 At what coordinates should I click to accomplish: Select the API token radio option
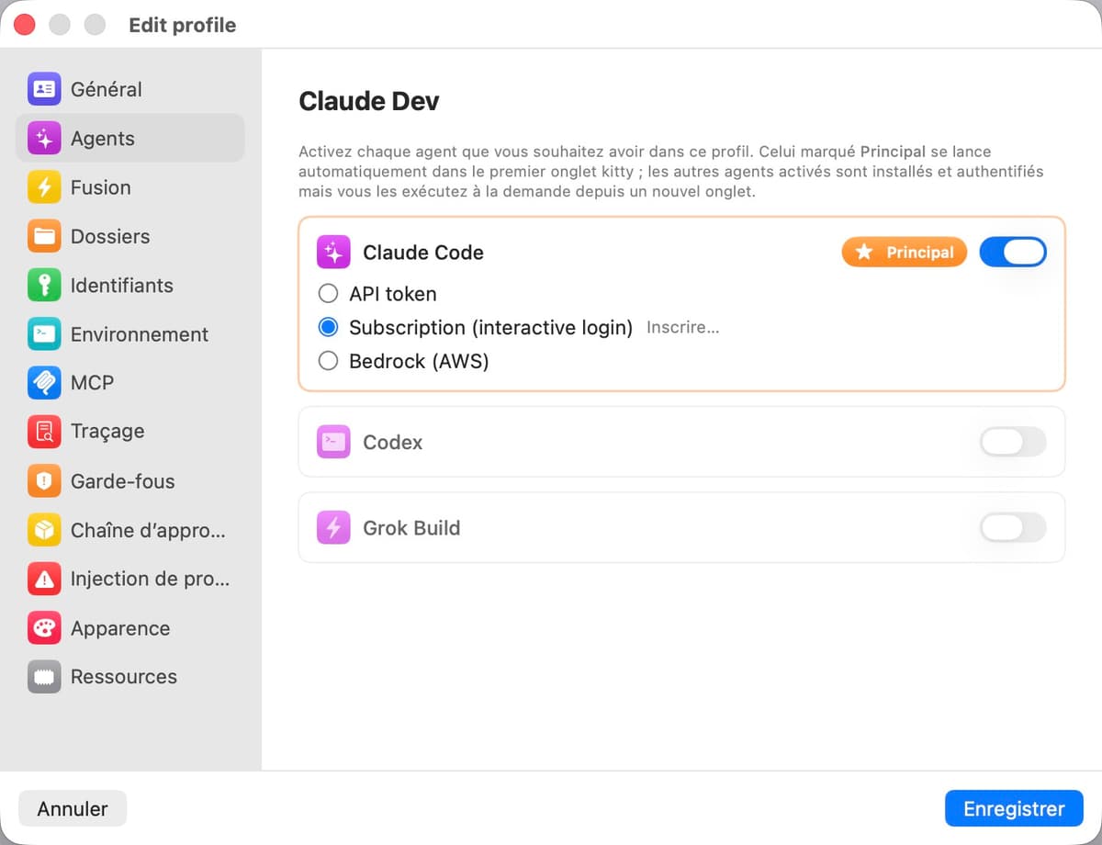coord(328,294)
